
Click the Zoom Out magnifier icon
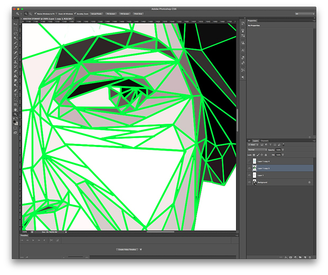click(x=31, y=14)
